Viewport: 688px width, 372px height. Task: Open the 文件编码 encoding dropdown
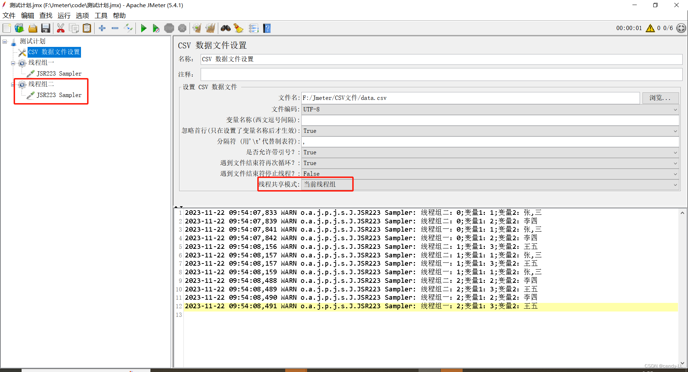675,110
